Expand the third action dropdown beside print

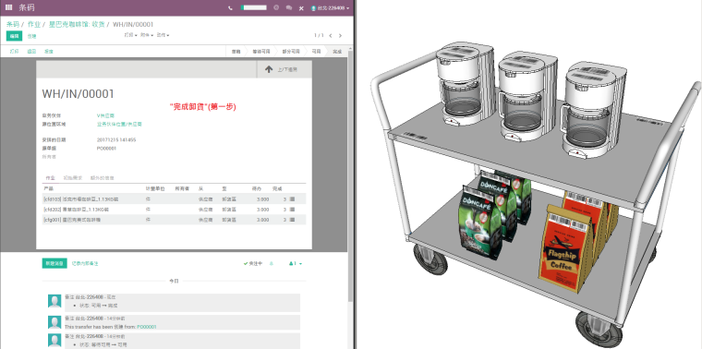163,35
